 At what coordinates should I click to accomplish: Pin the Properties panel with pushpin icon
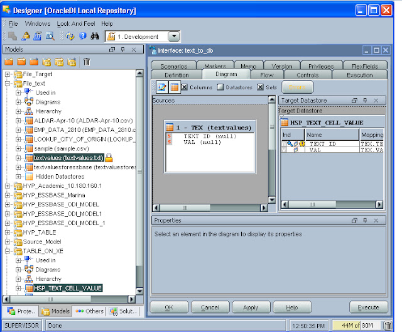[x=365, y=220]
